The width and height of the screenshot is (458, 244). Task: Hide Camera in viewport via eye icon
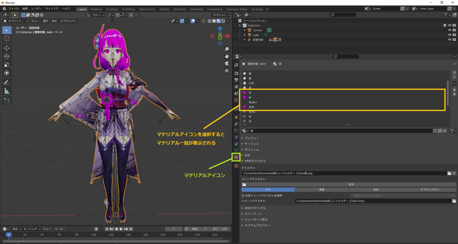pyautogui.click(x=450, y=30)
